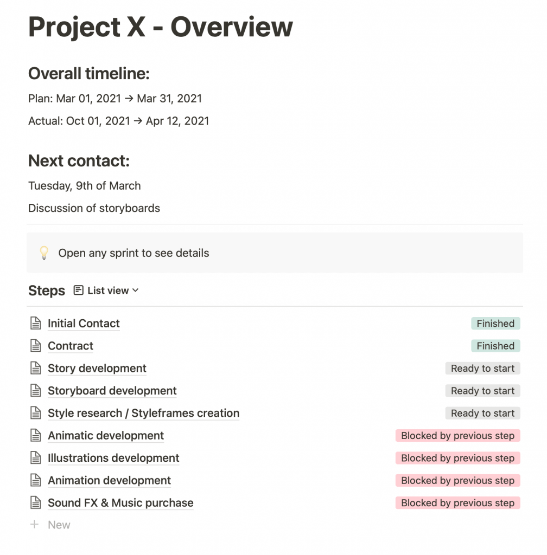Click the page icon of Animatic development
The image size is (547, 555).
pyautogui.click(x=35, y=435)
